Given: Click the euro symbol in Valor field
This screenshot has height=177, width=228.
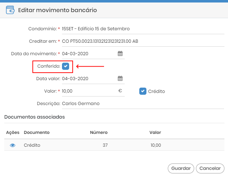Looking at the screenshot, I should (x=120, y=91).
